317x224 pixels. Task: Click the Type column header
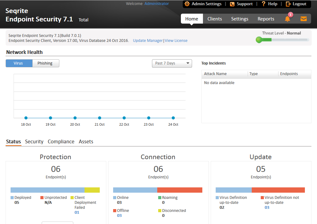click(263, 74)
